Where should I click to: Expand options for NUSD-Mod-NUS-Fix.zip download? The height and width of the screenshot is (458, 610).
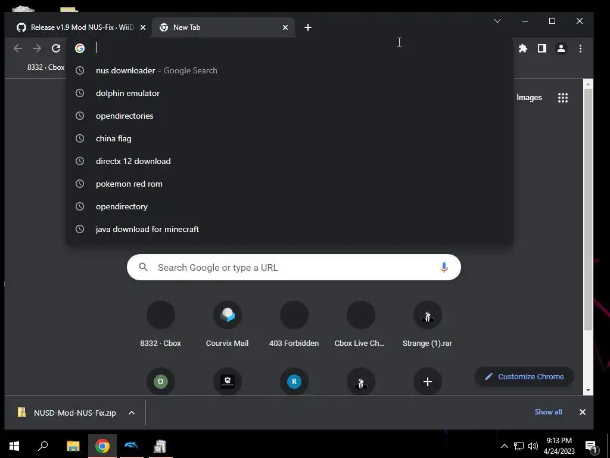coord(132,413)
